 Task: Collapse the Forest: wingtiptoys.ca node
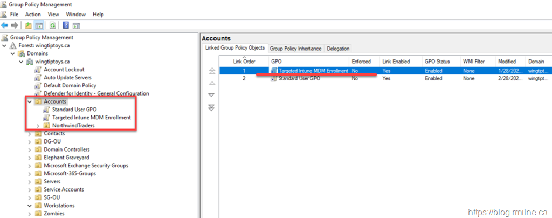(x=5, y=46)
